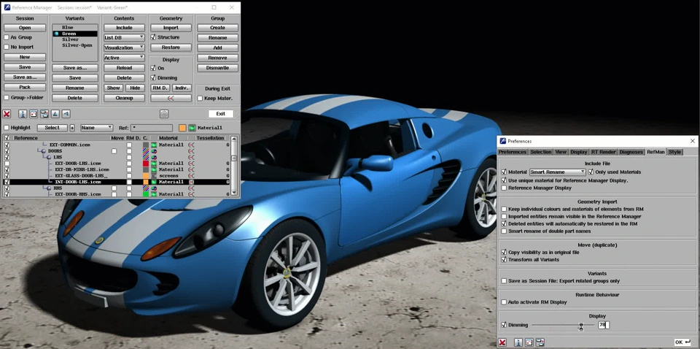Open the Visualization dropdown
700x349 pixels.
[124, 47]
